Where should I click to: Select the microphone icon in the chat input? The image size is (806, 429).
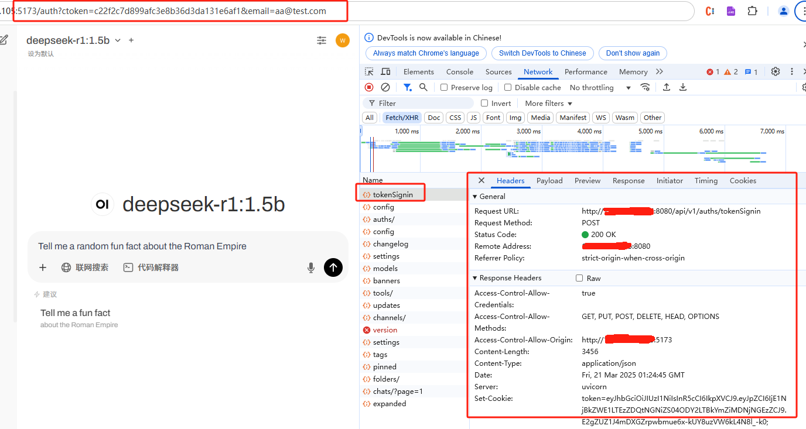click(x=311, y=267)
